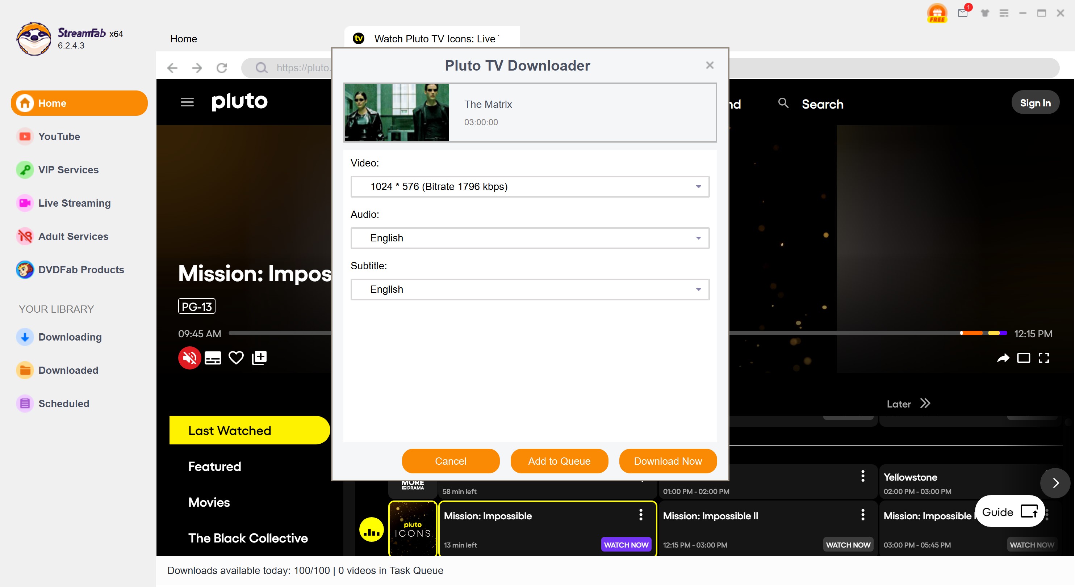Click the Pluto Icons channel logo
Image resolution: width=1075 pixels, height=587 pixels.
[412, 529]
